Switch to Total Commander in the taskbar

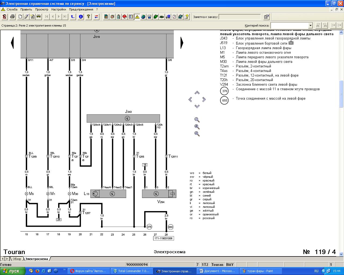tap(132, 271)
